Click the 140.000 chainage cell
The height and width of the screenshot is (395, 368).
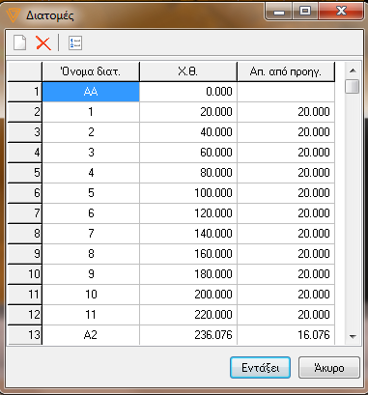pyautogui.click(x=188, y=234)
